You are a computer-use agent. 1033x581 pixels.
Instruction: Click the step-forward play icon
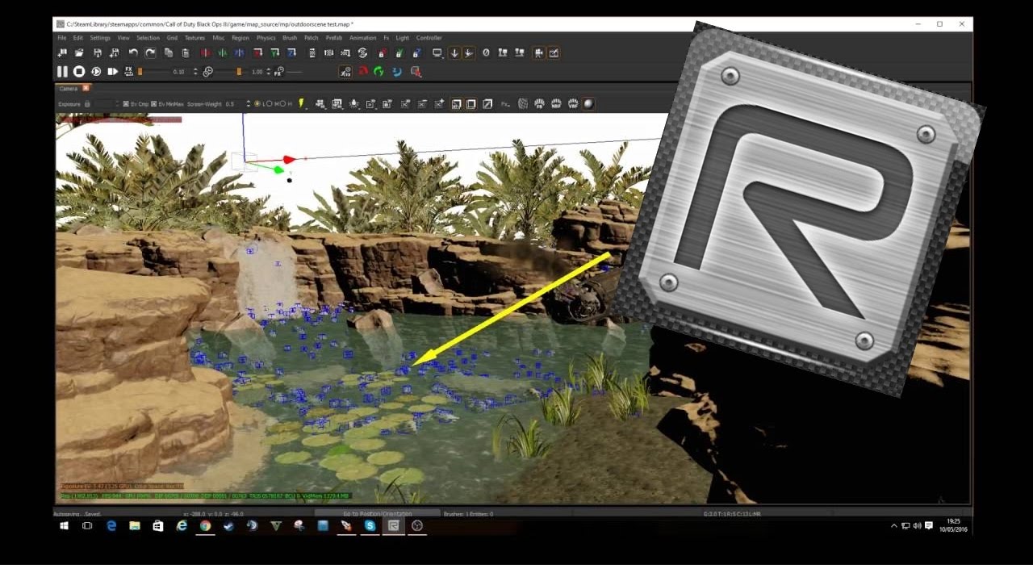pyautogui.click(x=113, y=72)
